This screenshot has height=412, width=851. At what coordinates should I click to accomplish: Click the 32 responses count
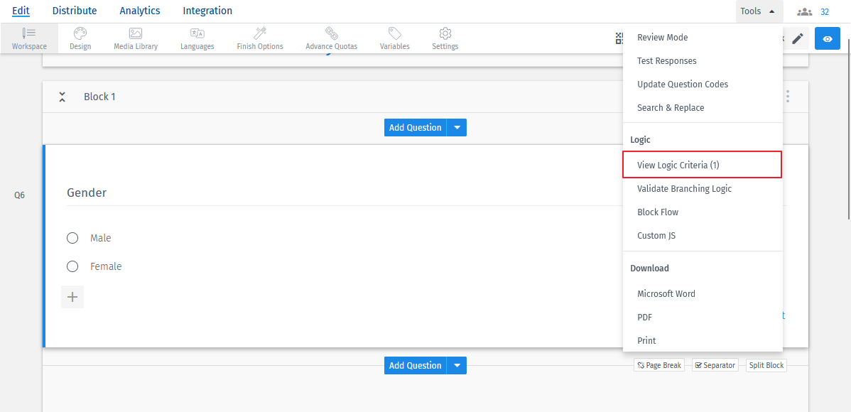(x=825, y=11)
